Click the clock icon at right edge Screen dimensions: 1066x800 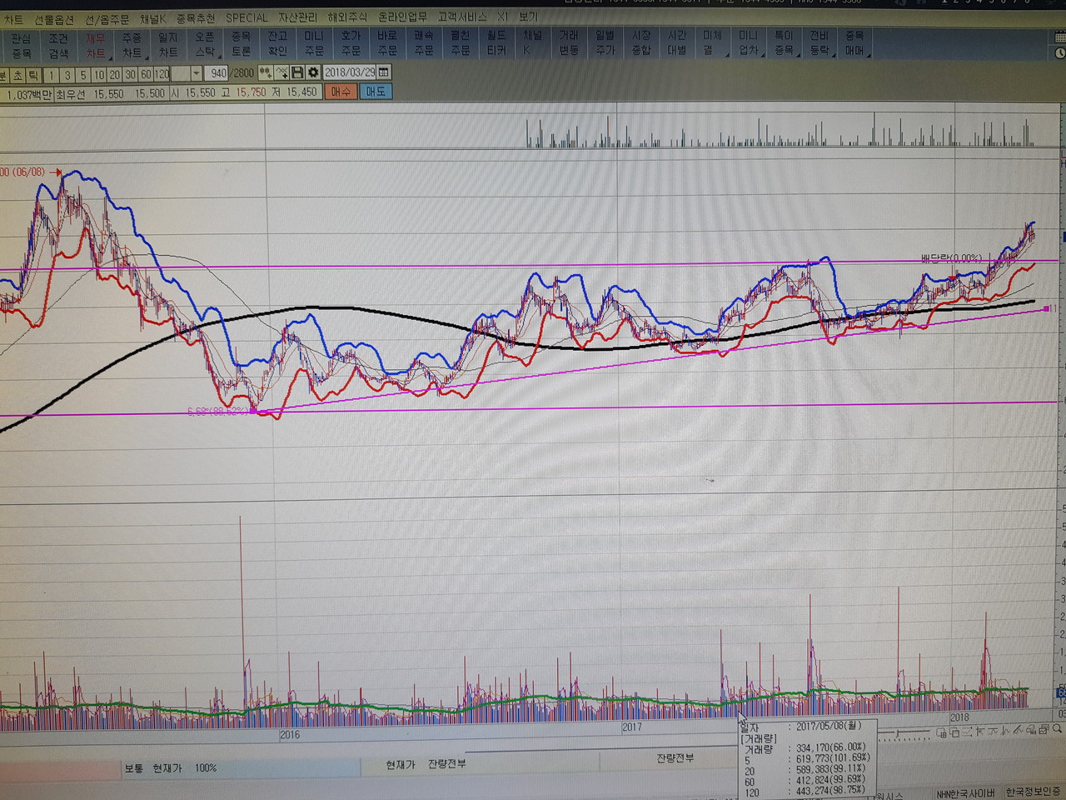tap(1059, 54)
